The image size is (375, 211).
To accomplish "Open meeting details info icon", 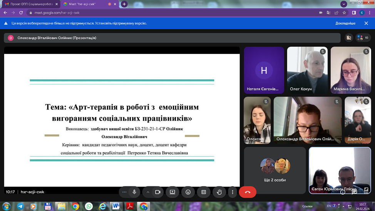I will pyautogui.click(x=343, y=192).
